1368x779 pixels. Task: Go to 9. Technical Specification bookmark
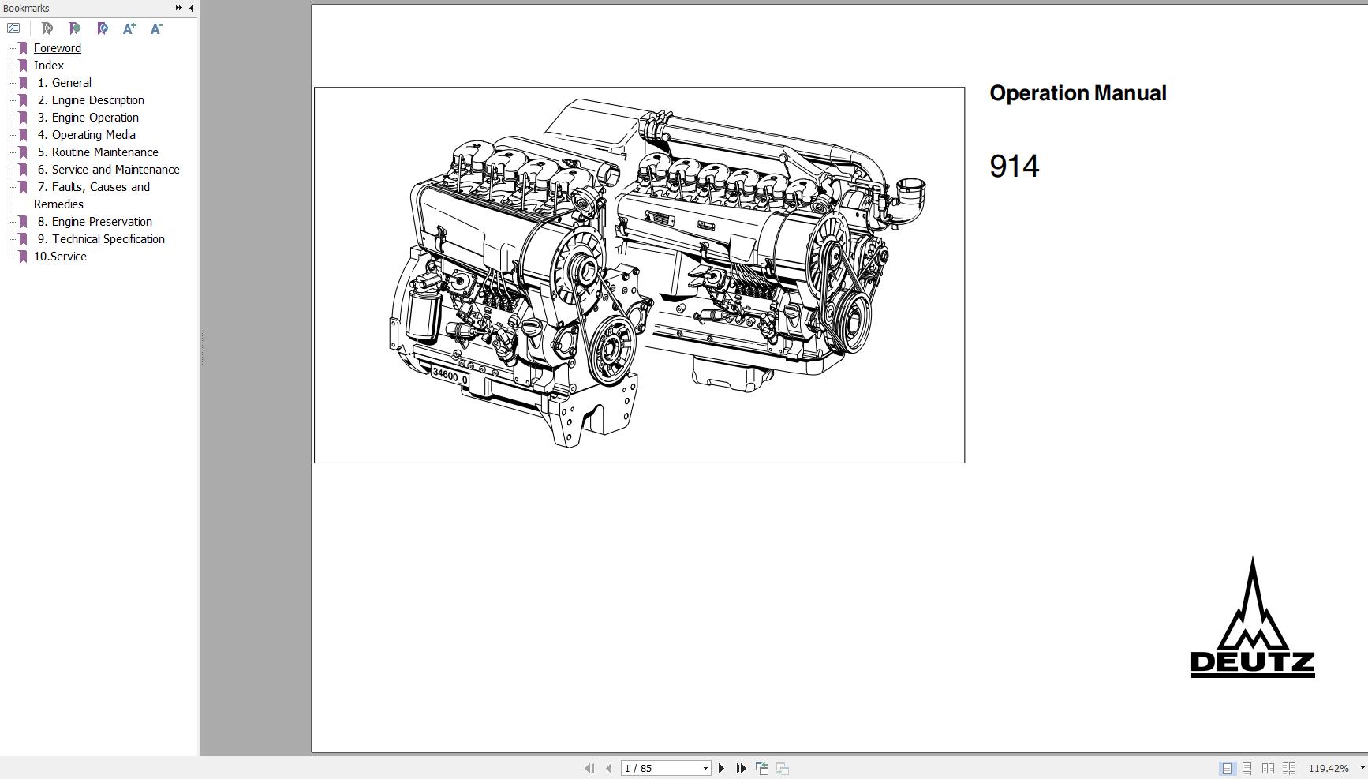coord(101,238)
